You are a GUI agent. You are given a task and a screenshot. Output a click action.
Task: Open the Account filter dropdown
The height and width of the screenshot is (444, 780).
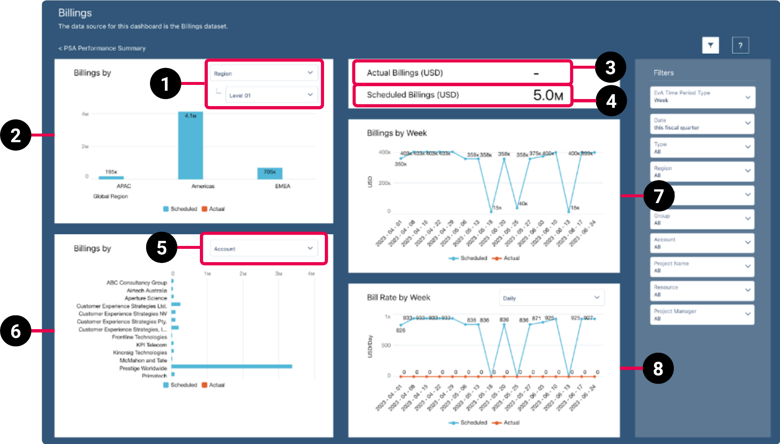tap(702, 243)
